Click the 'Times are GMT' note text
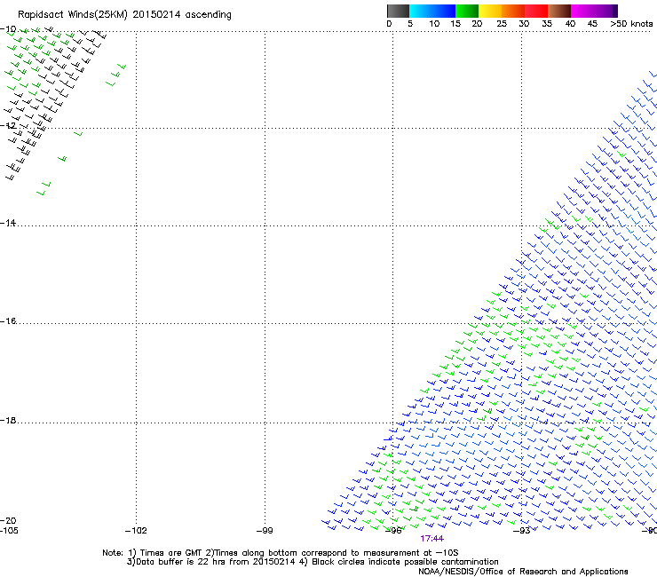 (171, 553)
